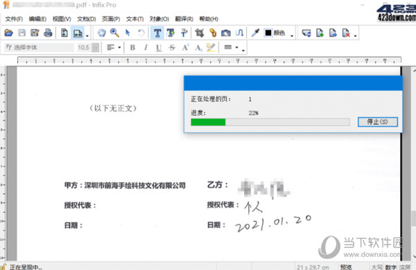This screenshot has height=270, width=416.
Task: Click the text flow linking U-shaped icon
Action: coord(239,33)
